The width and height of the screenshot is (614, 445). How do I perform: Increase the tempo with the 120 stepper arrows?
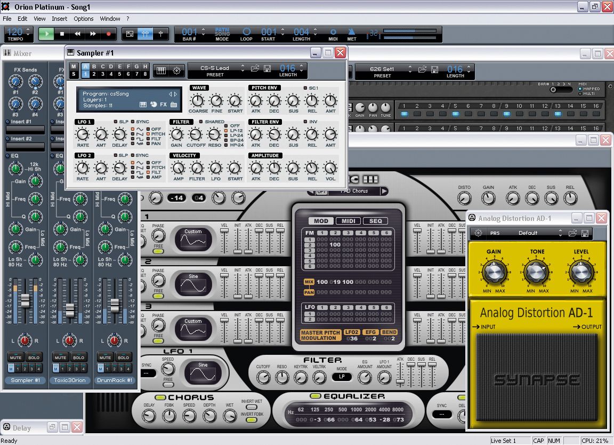pyautogui.click(x=28, y=29)
